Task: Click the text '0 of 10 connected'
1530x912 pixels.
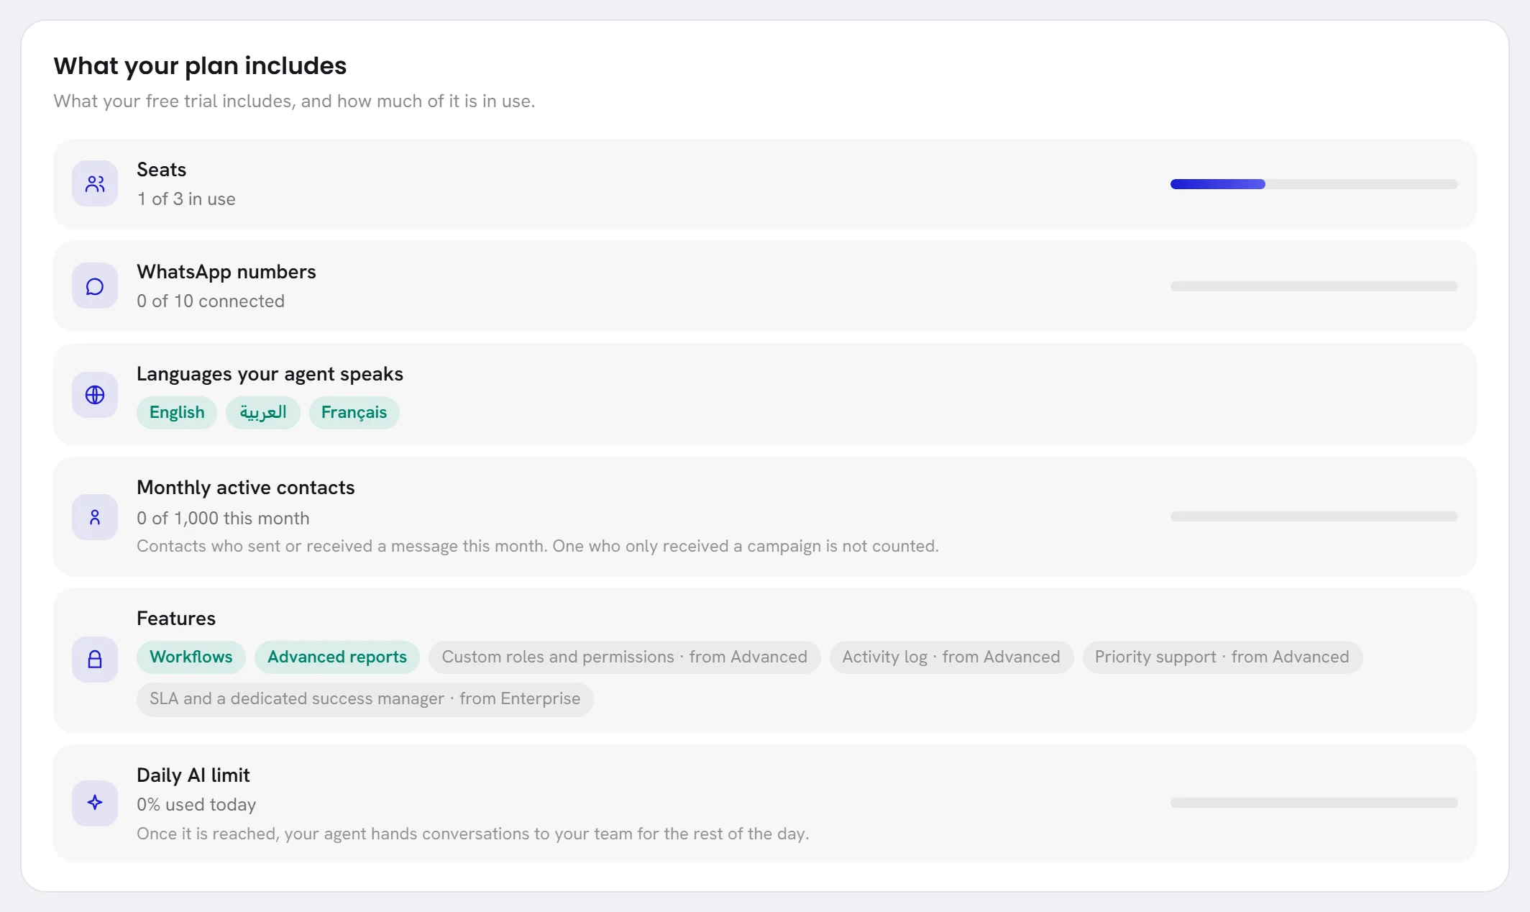Action: (x=211, y=301)
